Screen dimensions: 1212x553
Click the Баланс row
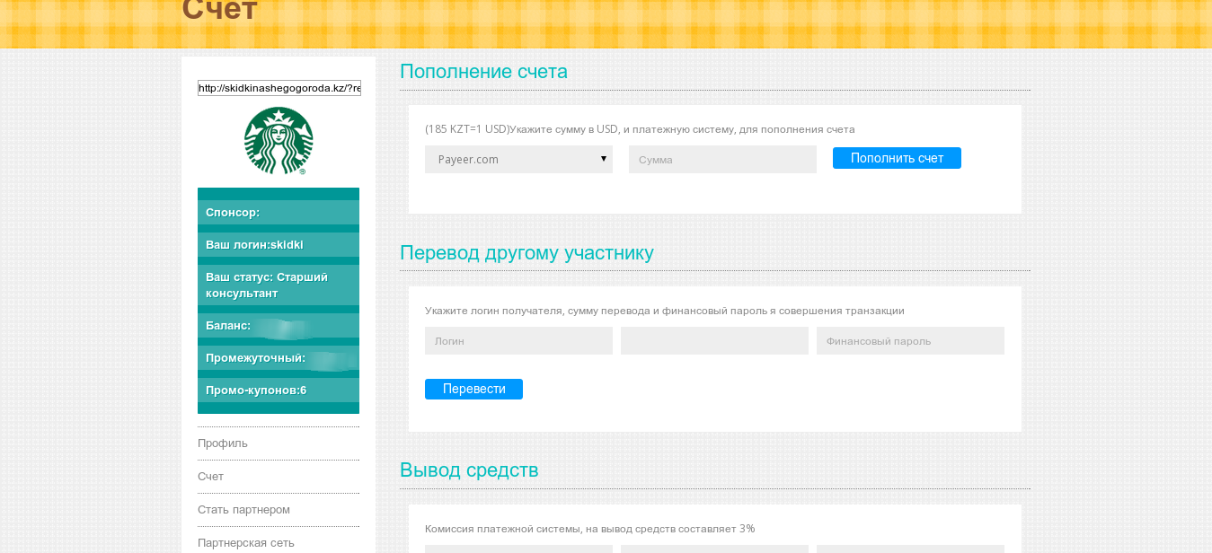pyautogui.click(x=279, y=325)
